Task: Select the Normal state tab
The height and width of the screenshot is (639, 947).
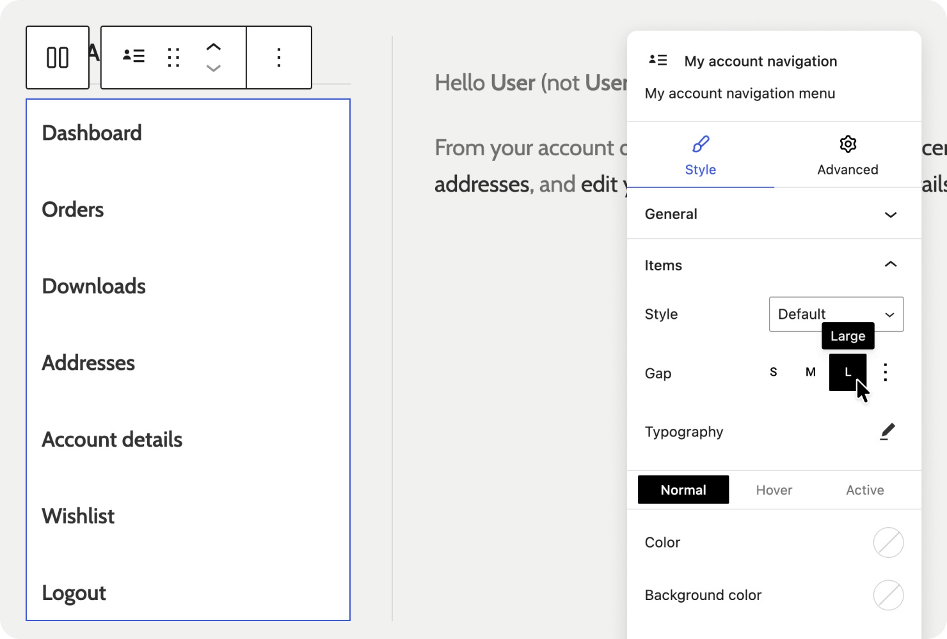Action: pos(683,490)
